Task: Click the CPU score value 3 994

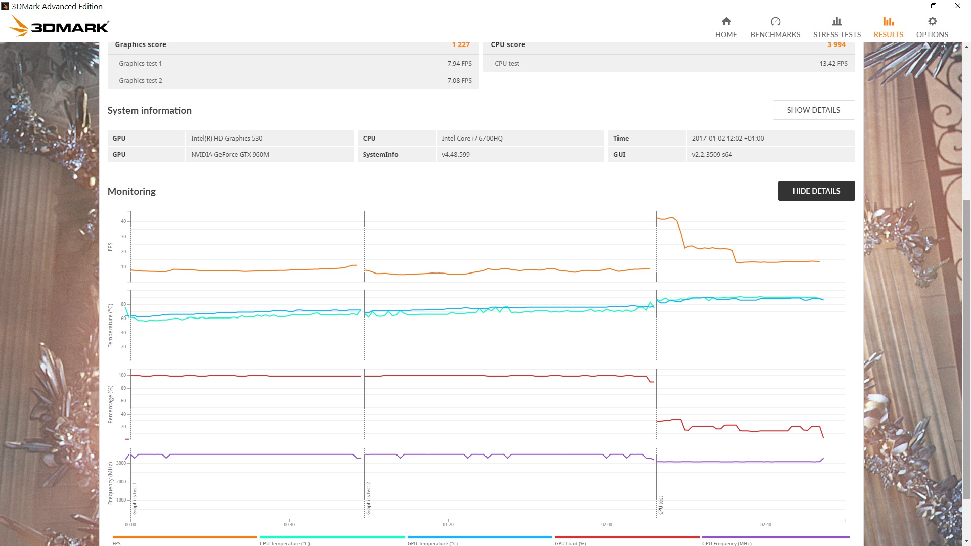Action: pyautogui.click(x=836, y=44)
